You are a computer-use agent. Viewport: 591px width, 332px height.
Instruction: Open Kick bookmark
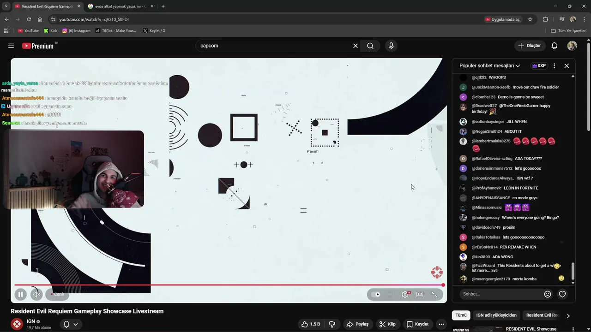(x=50, y=31)
